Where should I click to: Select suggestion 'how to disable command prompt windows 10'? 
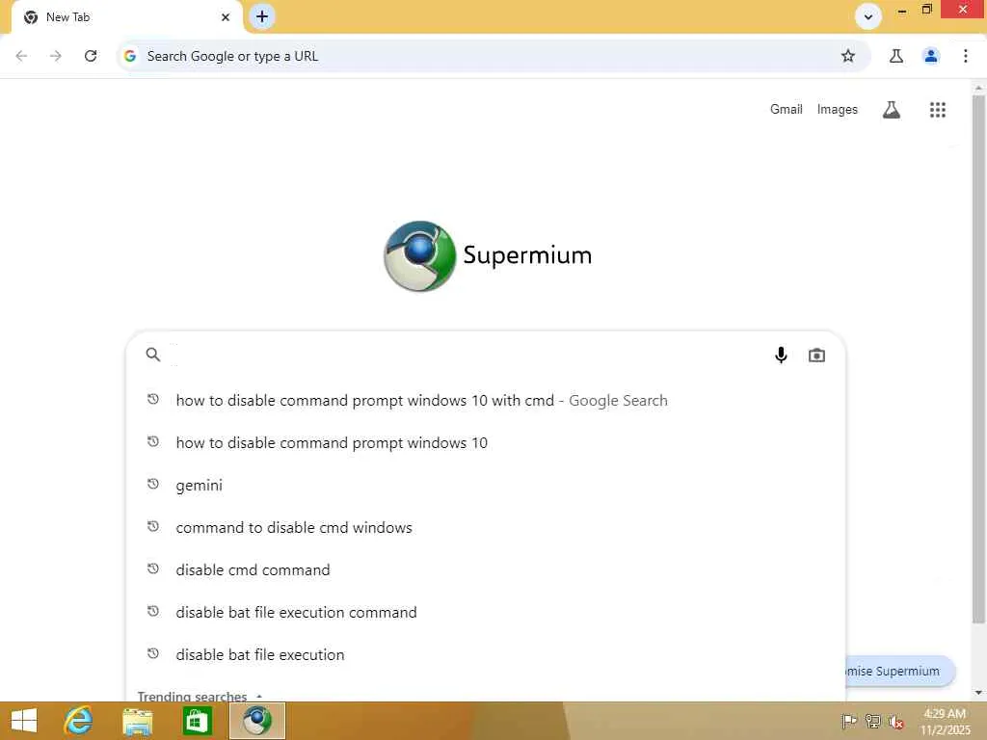(x=486, y=443)
